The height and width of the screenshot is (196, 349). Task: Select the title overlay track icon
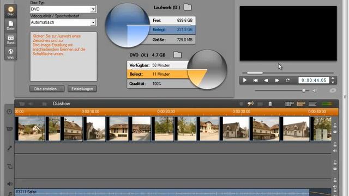(10, 166)
